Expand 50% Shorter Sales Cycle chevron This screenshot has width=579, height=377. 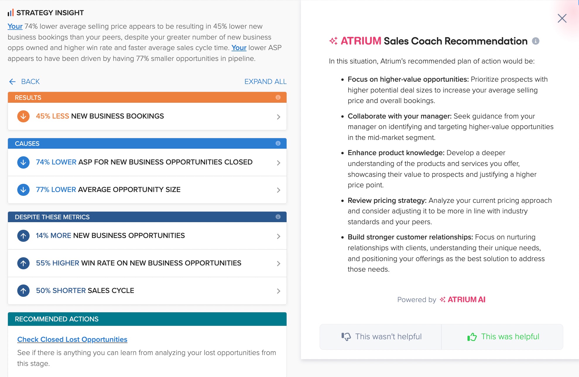pyautogui.click(x=278, y=291)
